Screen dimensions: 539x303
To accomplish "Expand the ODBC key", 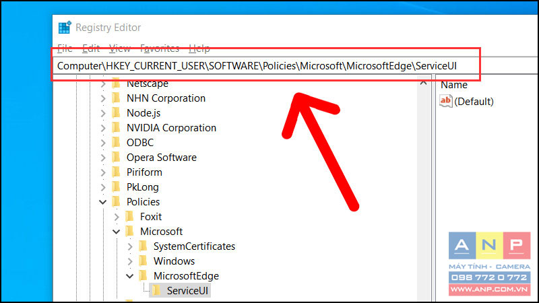I will [103, 143].
